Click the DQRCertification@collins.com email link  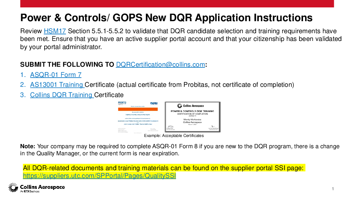160,65
